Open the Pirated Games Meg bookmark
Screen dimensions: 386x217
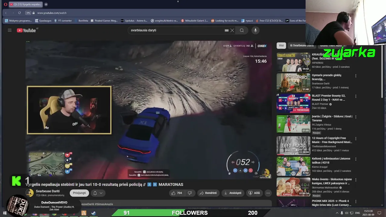point(104,21)
